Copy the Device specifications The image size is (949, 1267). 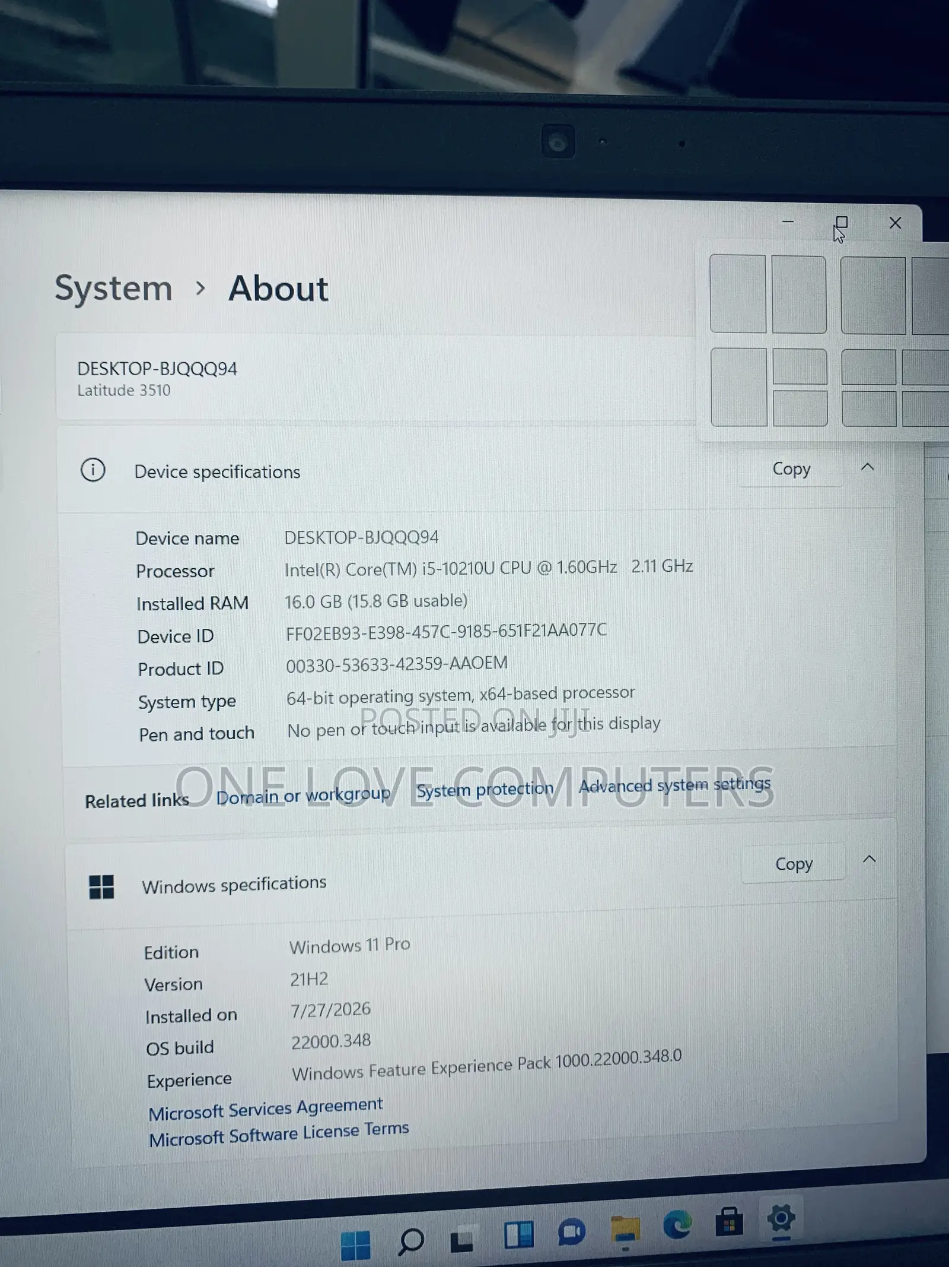coord(791,468)
